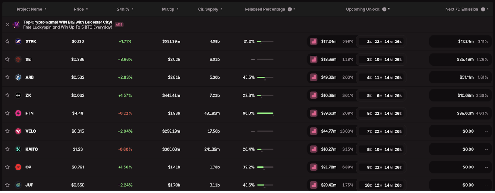The image size is (495, 193).
Task: Open the pink unlock icon for ARB
Action: point(314,77)
